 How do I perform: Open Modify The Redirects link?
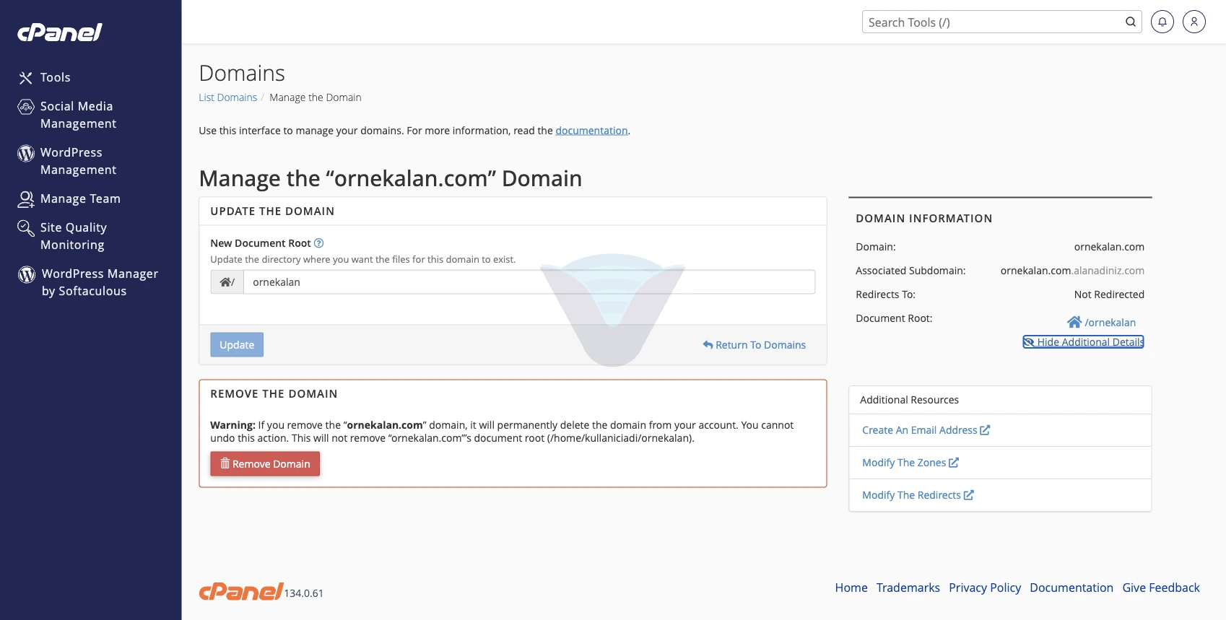pyautogui.click(x=911, y=495)
